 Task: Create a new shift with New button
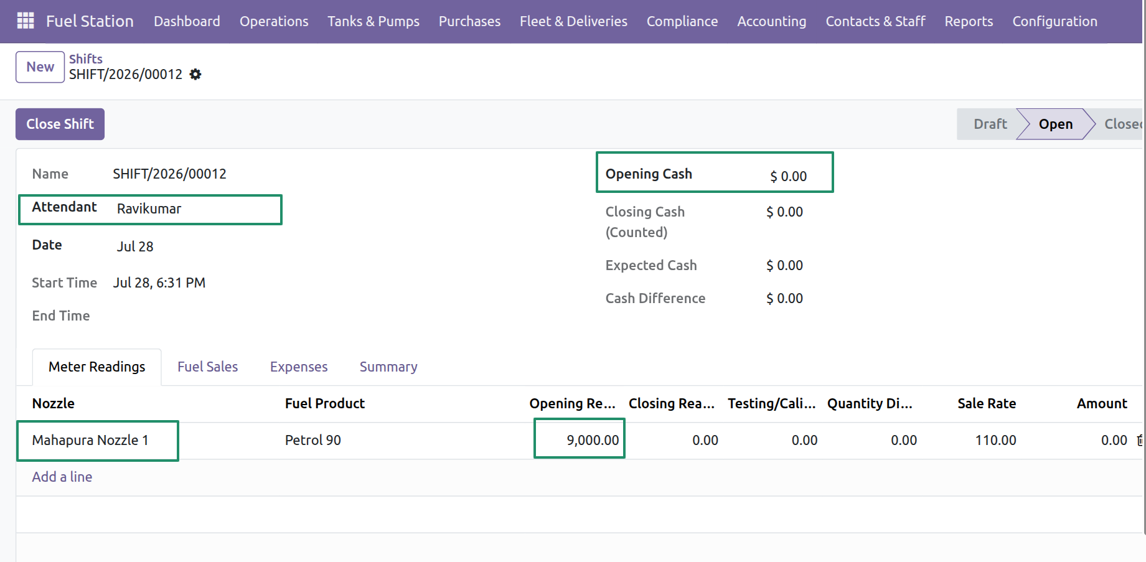[40, 67]
